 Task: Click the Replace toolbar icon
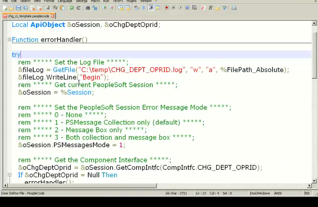[95, 8]
